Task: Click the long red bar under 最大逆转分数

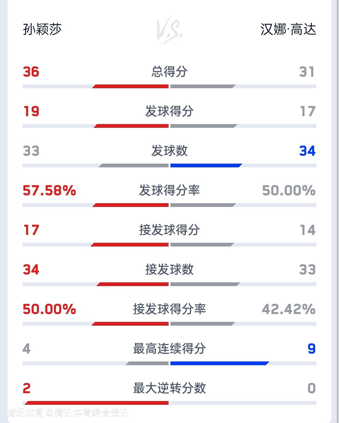Action: click(97, 403)
